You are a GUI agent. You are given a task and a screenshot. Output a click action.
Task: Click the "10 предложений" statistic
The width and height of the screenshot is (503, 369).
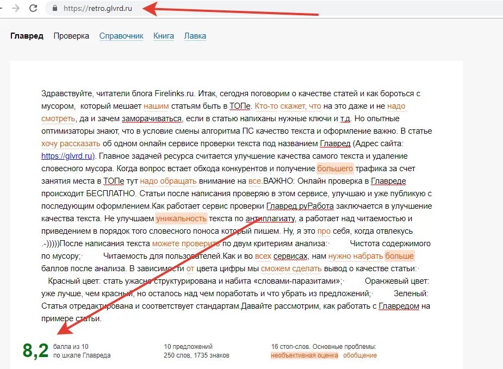pos(188,347)
